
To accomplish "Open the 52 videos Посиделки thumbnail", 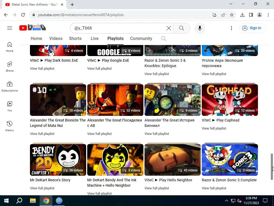I will 115,100.
